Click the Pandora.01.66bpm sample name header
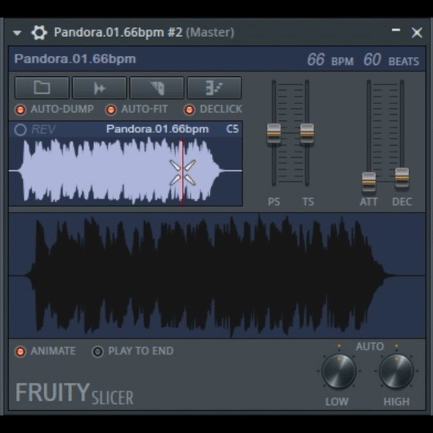The image size is (433, 433). [75, 59]
